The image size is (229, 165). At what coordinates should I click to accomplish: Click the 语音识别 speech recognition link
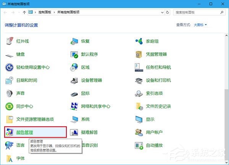click(90, 145)
